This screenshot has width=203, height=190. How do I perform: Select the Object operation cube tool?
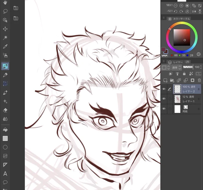[5, 20]
